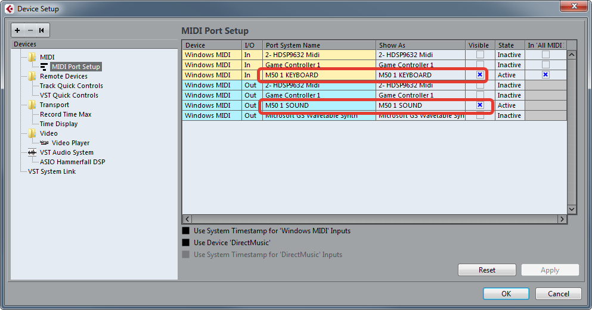The width and height of the screenshot is (592, 310).
Task: Select ASIO Hammerfall DSP in tree
Action: point(72,162)
